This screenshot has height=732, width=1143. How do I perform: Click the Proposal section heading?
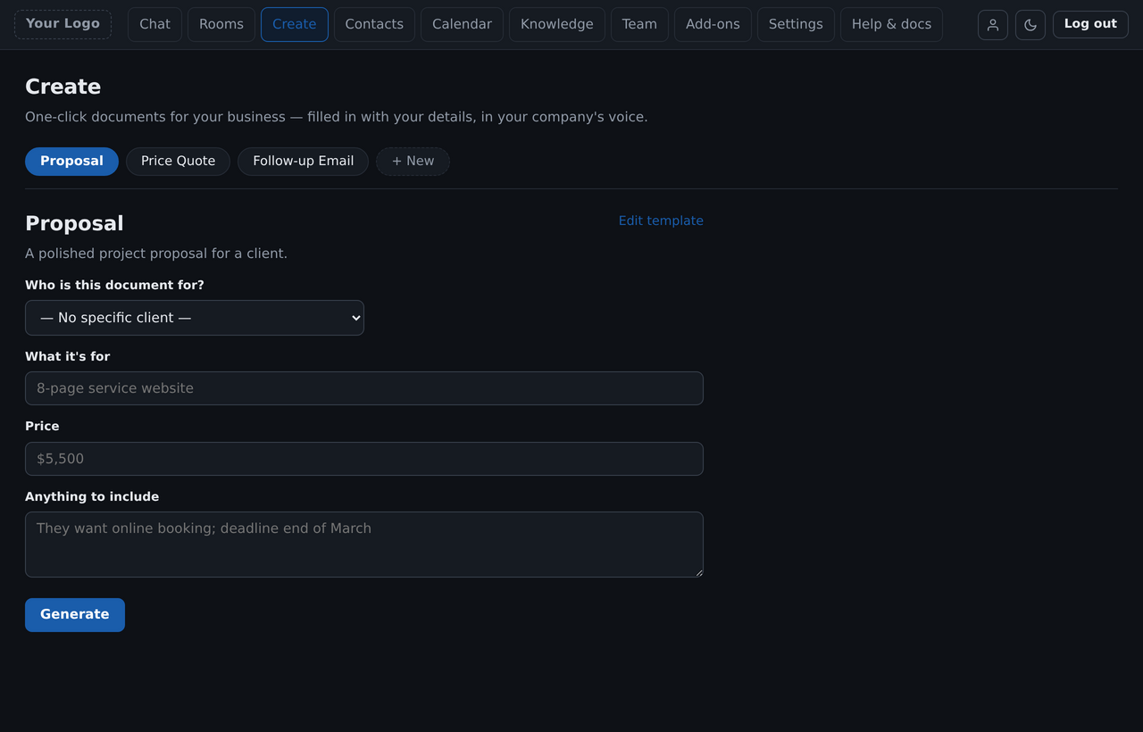[74, 223]
